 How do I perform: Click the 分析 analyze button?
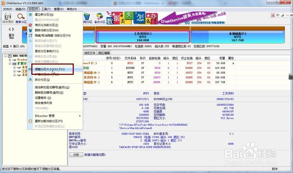76,155
